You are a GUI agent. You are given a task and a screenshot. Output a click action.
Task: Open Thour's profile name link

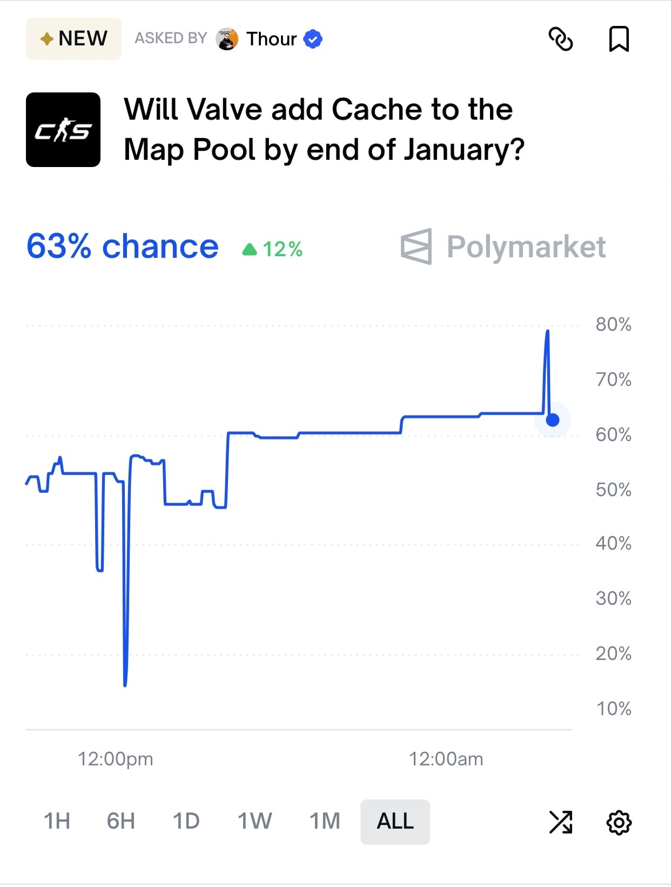pyautogui.click(x=271, y=39)
